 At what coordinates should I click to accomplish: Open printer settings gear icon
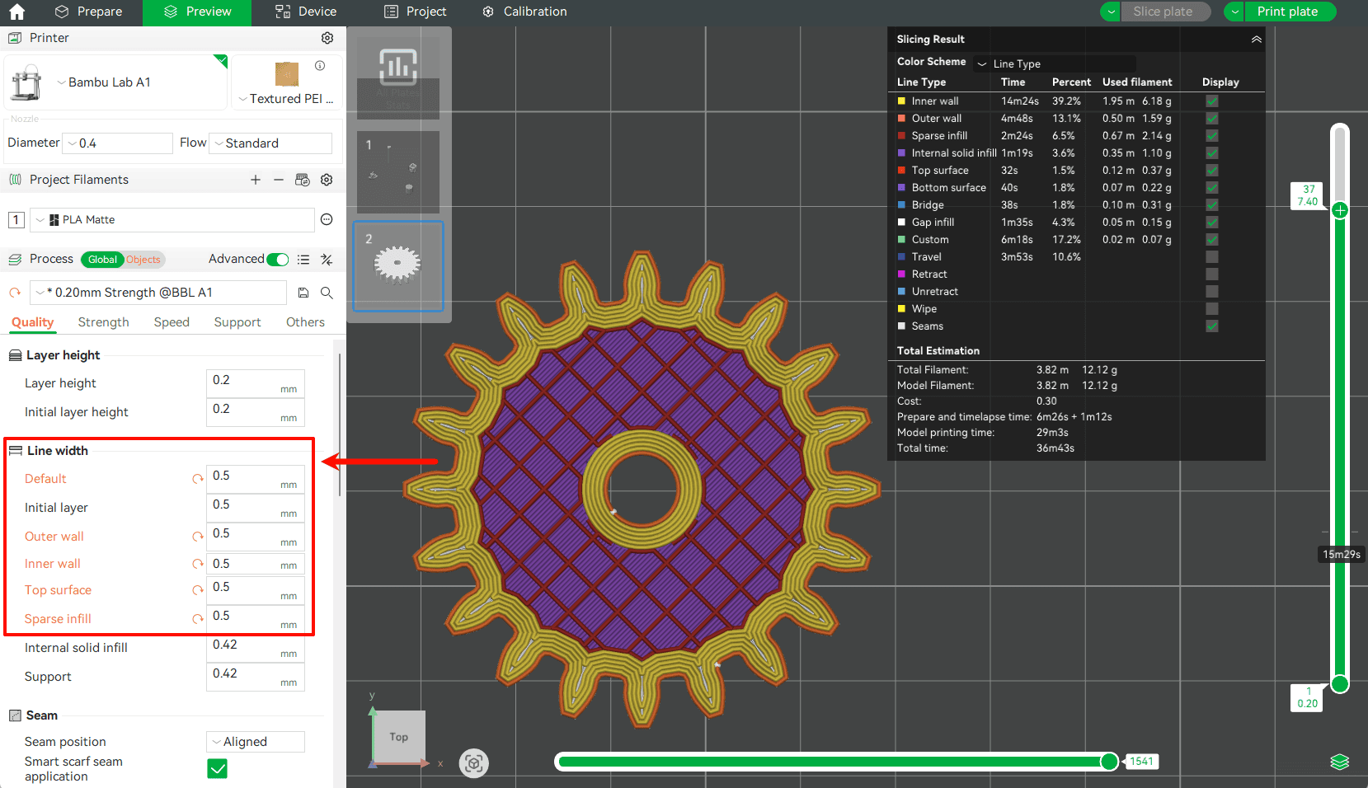327,38
